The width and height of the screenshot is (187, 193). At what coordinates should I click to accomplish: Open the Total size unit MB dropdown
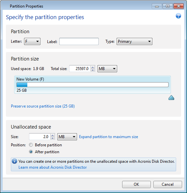tap(107, 69)
